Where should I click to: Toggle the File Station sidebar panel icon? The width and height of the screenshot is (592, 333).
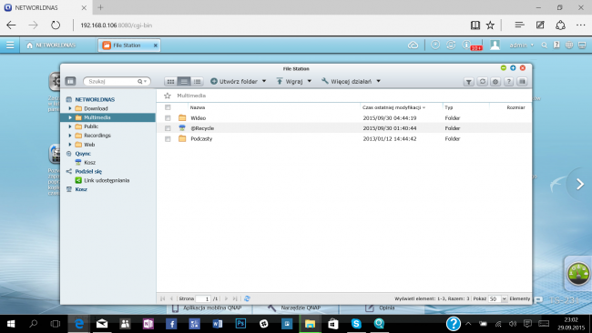70,81
